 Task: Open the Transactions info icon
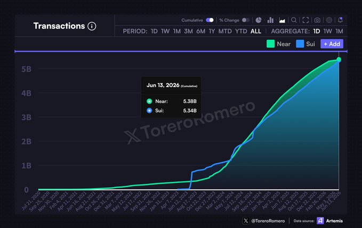click(92, 26)
